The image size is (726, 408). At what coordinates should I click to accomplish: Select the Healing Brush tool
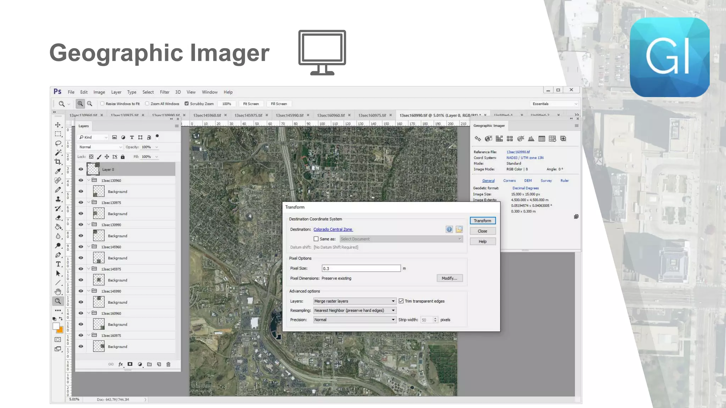coord(58,181)
